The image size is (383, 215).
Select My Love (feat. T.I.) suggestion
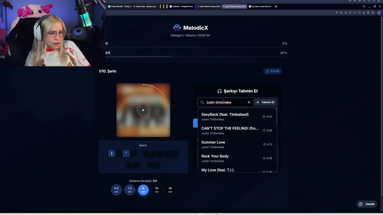pos(237,170)
